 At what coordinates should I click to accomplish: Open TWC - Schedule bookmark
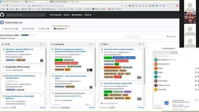click(x=115, y=9)
